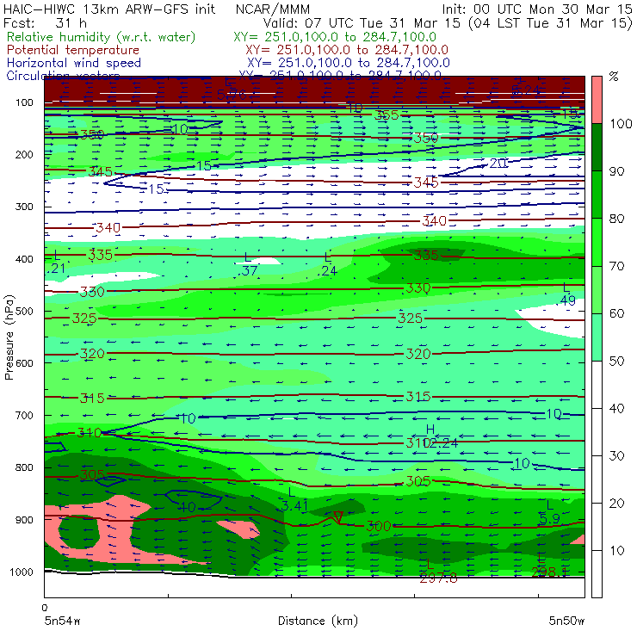Image resolution: width=637 pixels, height=637 pixels.
Task: Click the color bar label '10'
Action: [x=616, y=551]
